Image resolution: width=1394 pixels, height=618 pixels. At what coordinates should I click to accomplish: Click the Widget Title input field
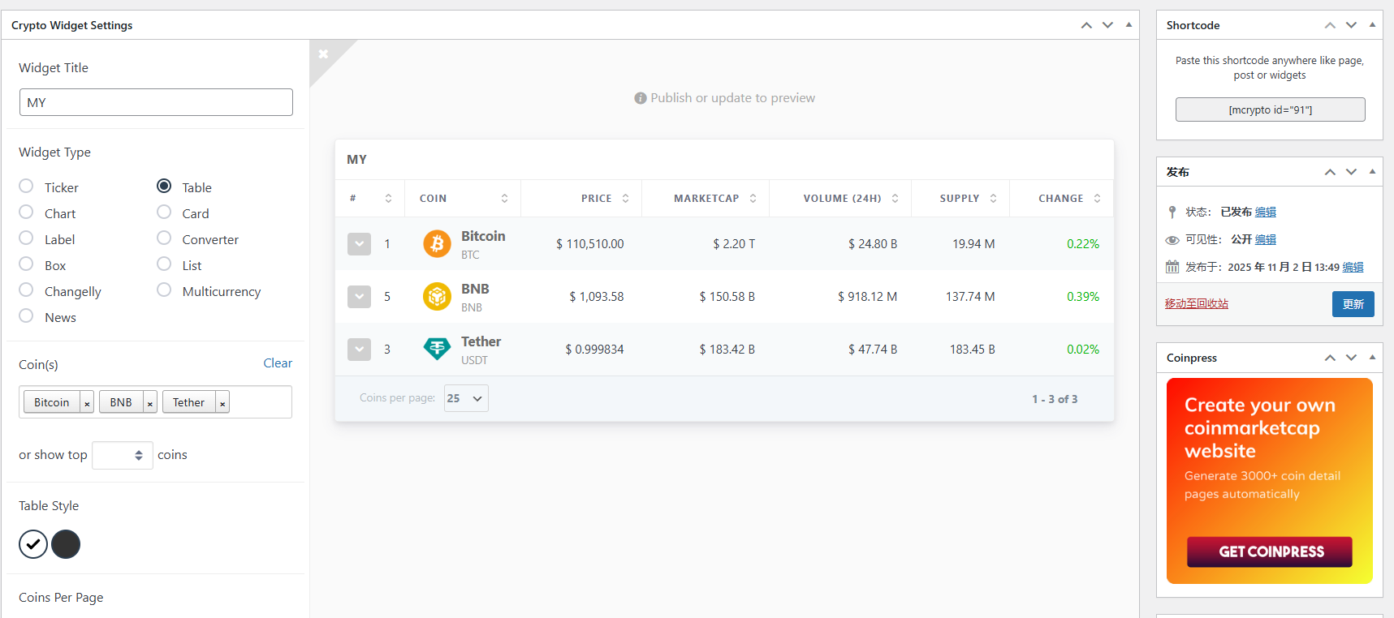pyautogui.click(x=156, y=102)
